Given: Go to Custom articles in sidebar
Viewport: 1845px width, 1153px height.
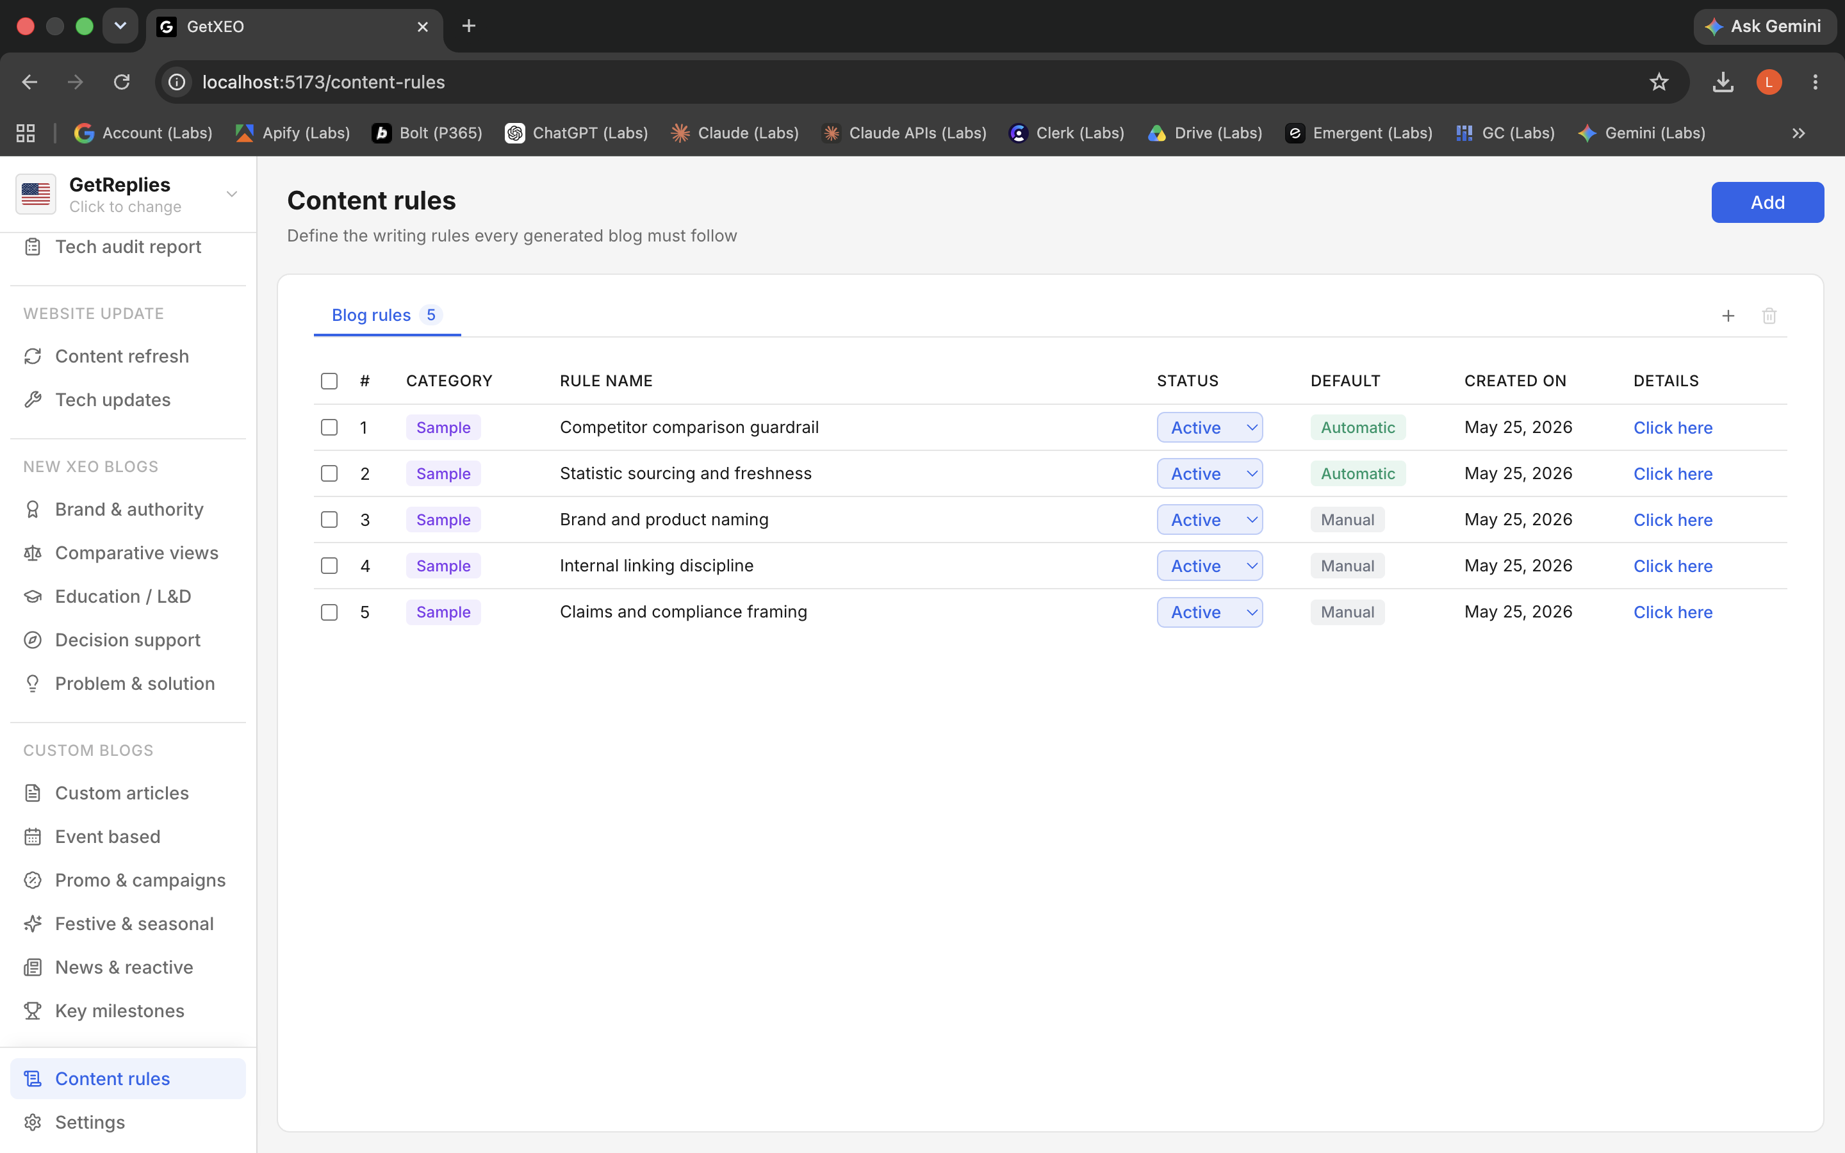Looking at the screenshot, I should tap(127, 793).
